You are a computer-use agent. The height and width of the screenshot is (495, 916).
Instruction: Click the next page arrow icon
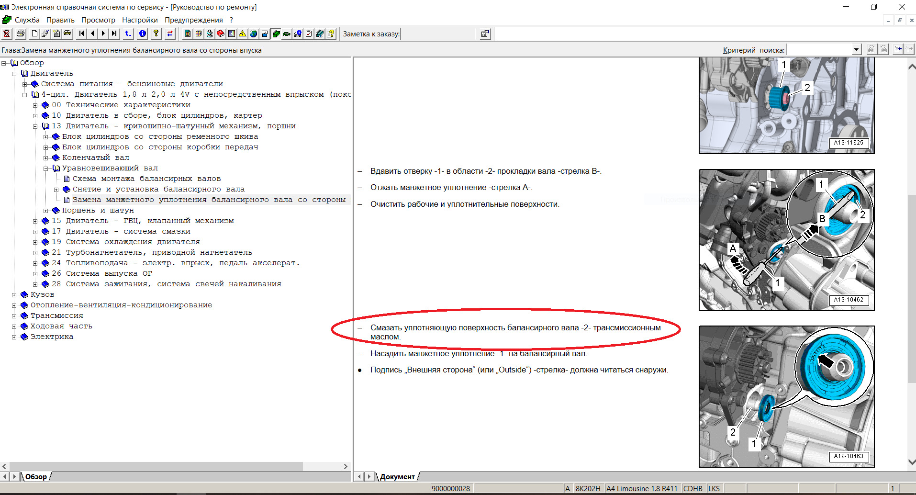pyautogui.click(x=103, y=34)
